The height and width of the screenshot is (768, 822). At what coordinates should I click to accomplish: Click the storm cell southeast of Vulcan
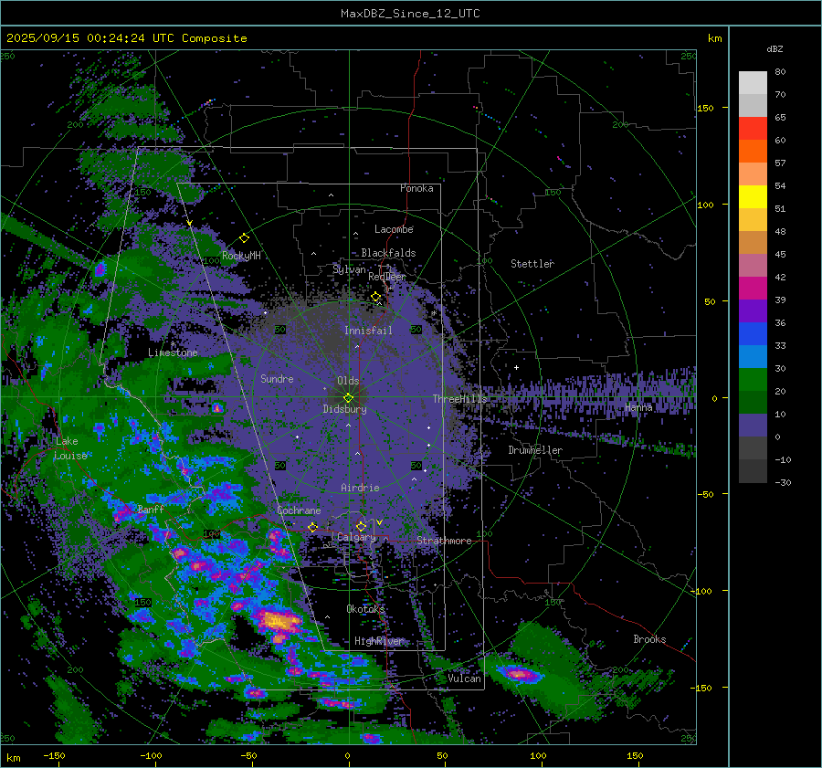click(x=519, y=674)
